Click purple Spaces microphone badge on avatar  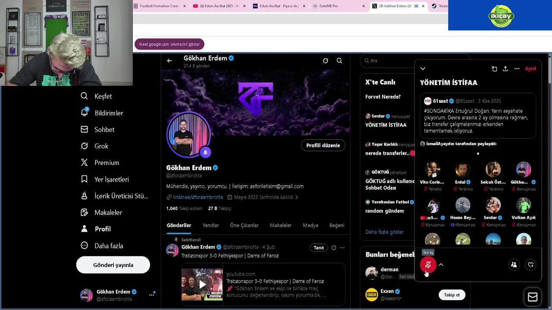[205, 152]
